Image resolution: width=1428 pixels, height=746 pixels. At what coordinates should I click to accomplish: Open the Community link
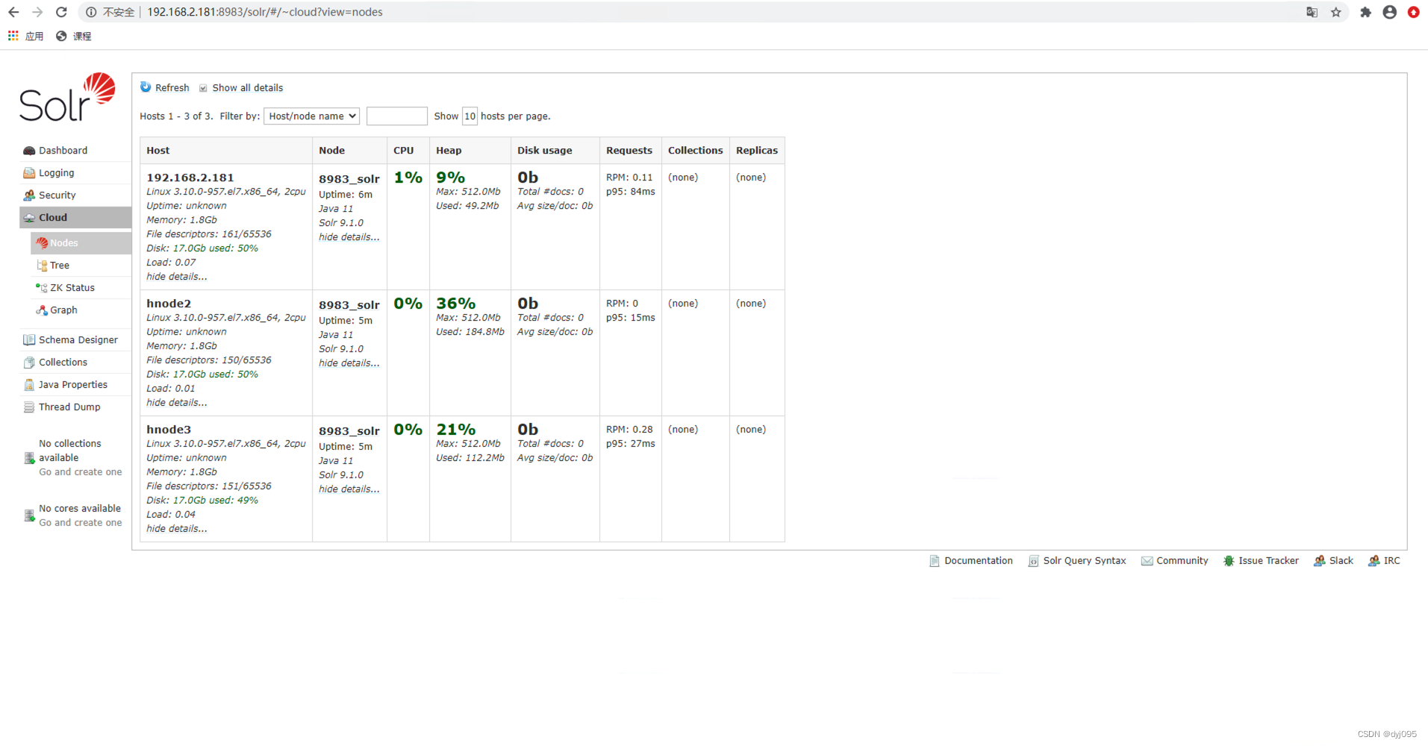pos(1182,561)
